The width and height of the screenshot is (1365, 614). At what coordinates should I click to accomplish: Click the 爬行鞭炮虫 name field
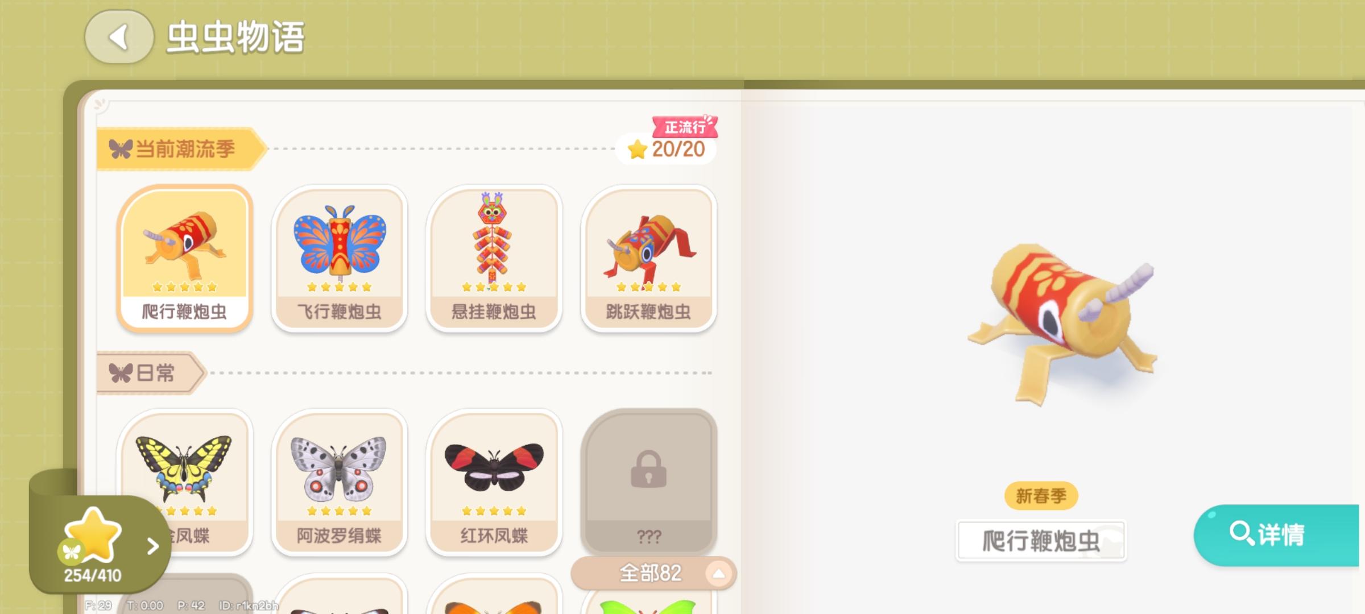(x=1041, y=541)
